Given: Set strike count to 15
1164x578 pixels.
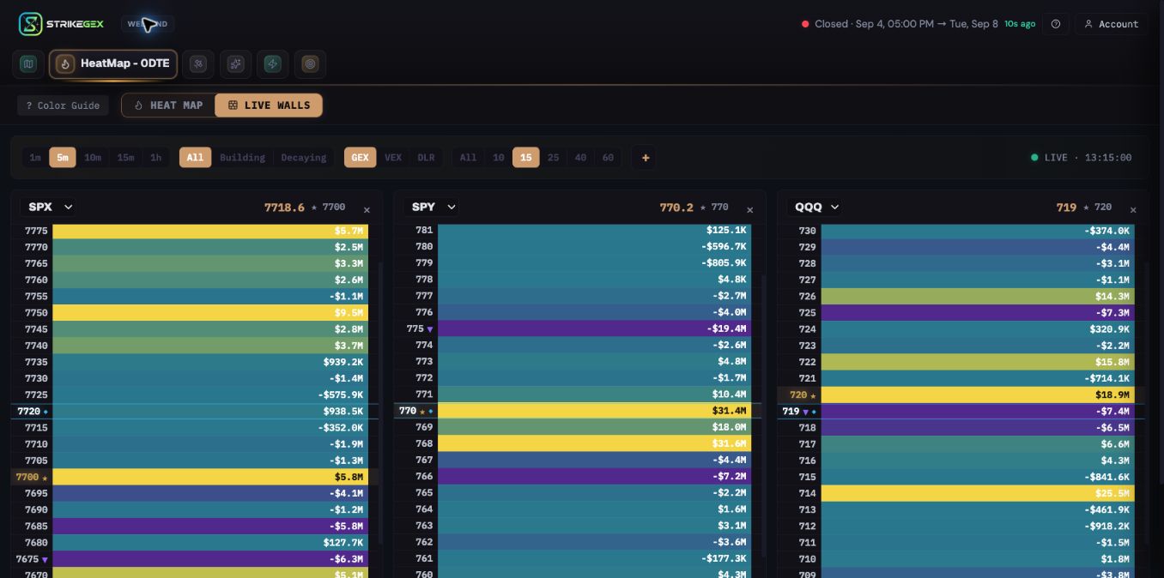Looking at the screenshot, I should 525,158.
